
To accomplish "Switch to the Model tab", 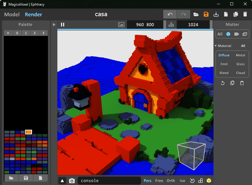I will [12, 14].
